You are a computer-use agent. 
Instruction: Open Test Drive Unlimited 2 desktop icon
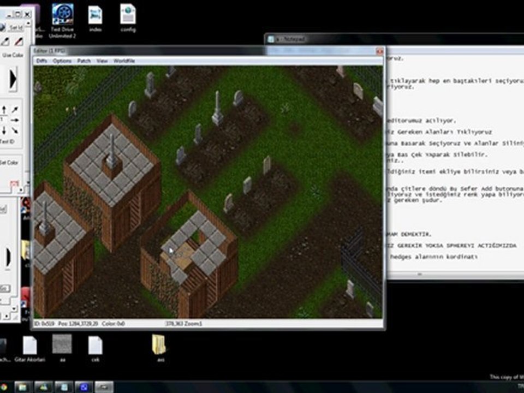coord(62,21)
